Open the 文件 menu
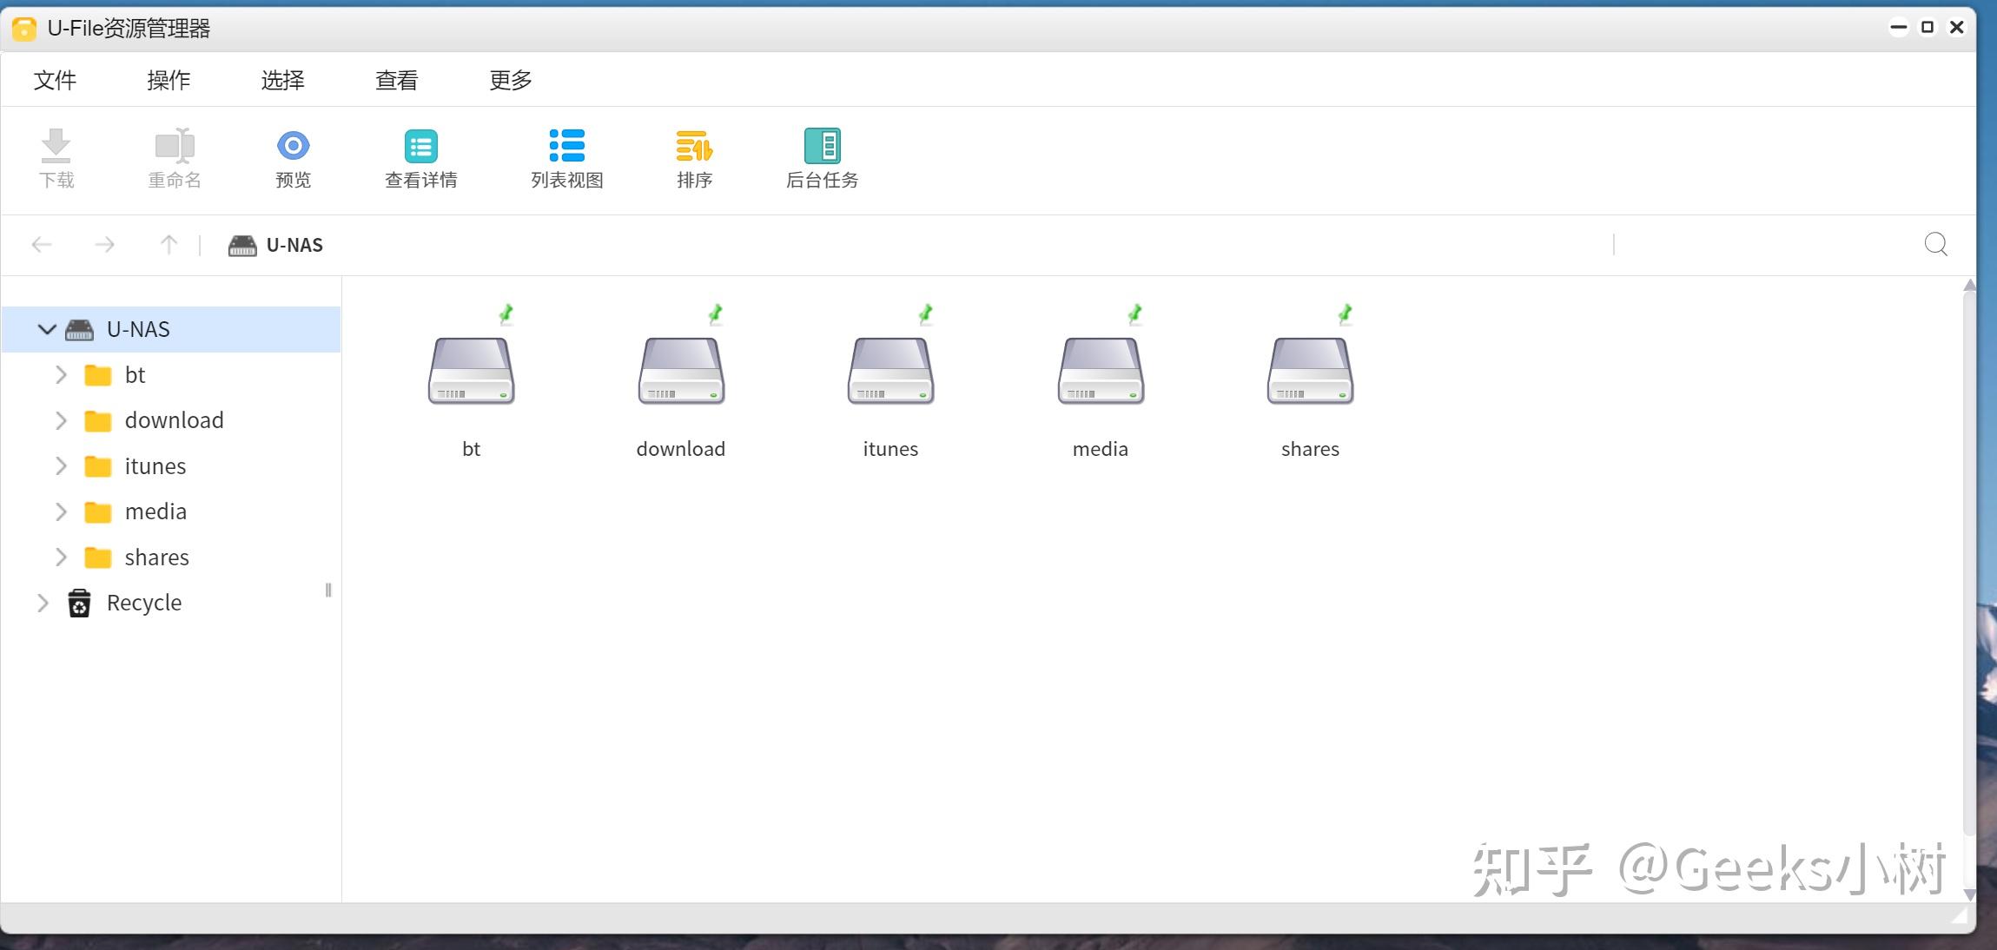This screenshot has width=1997, height=950. (x=55, y=81)
